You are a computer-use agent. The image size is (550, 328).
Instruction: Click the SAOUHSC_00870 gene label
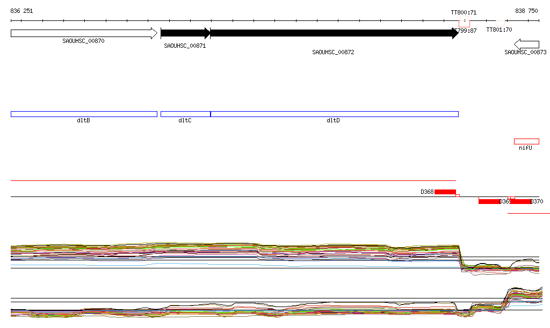click(x=83, y=41)
